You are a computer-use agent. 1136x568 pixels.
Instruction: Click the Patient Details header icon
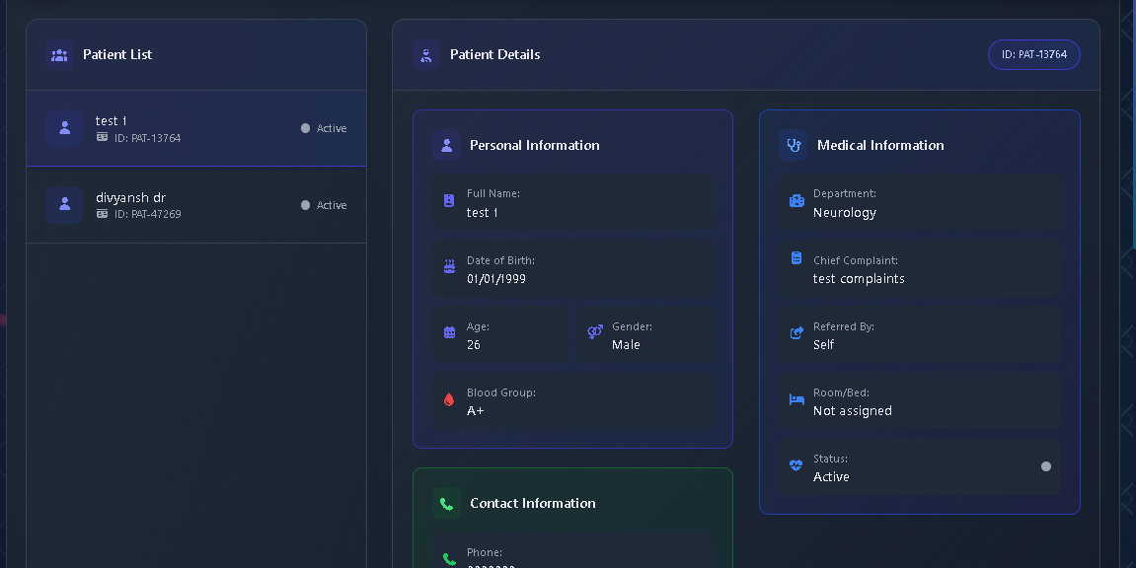point(426,54)
